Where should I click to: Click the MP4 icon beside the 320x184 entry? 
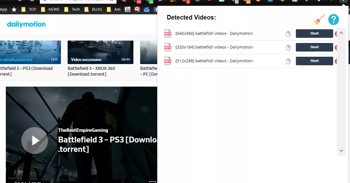[x=167, y=47]
